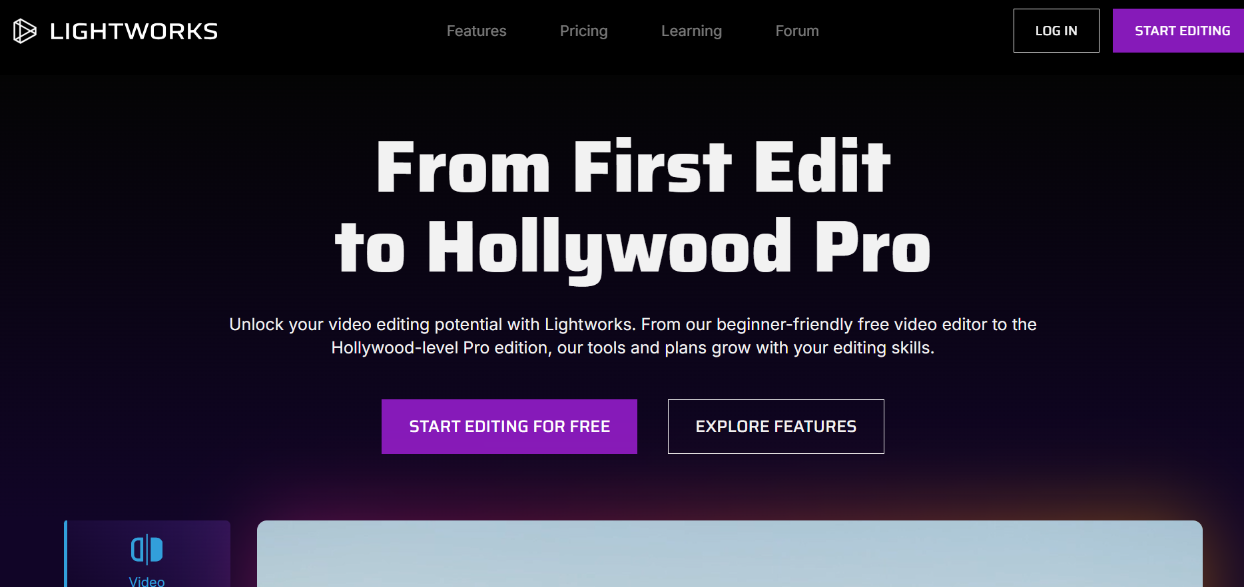Open the Learning navigation link
Screen dimensions: 1244x587
tap(691, 31)
